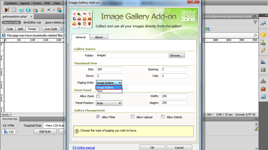This screenshot has height=150, width=268.
Task: Click the flame image icon in Insert bar
Action: [7, 10]
